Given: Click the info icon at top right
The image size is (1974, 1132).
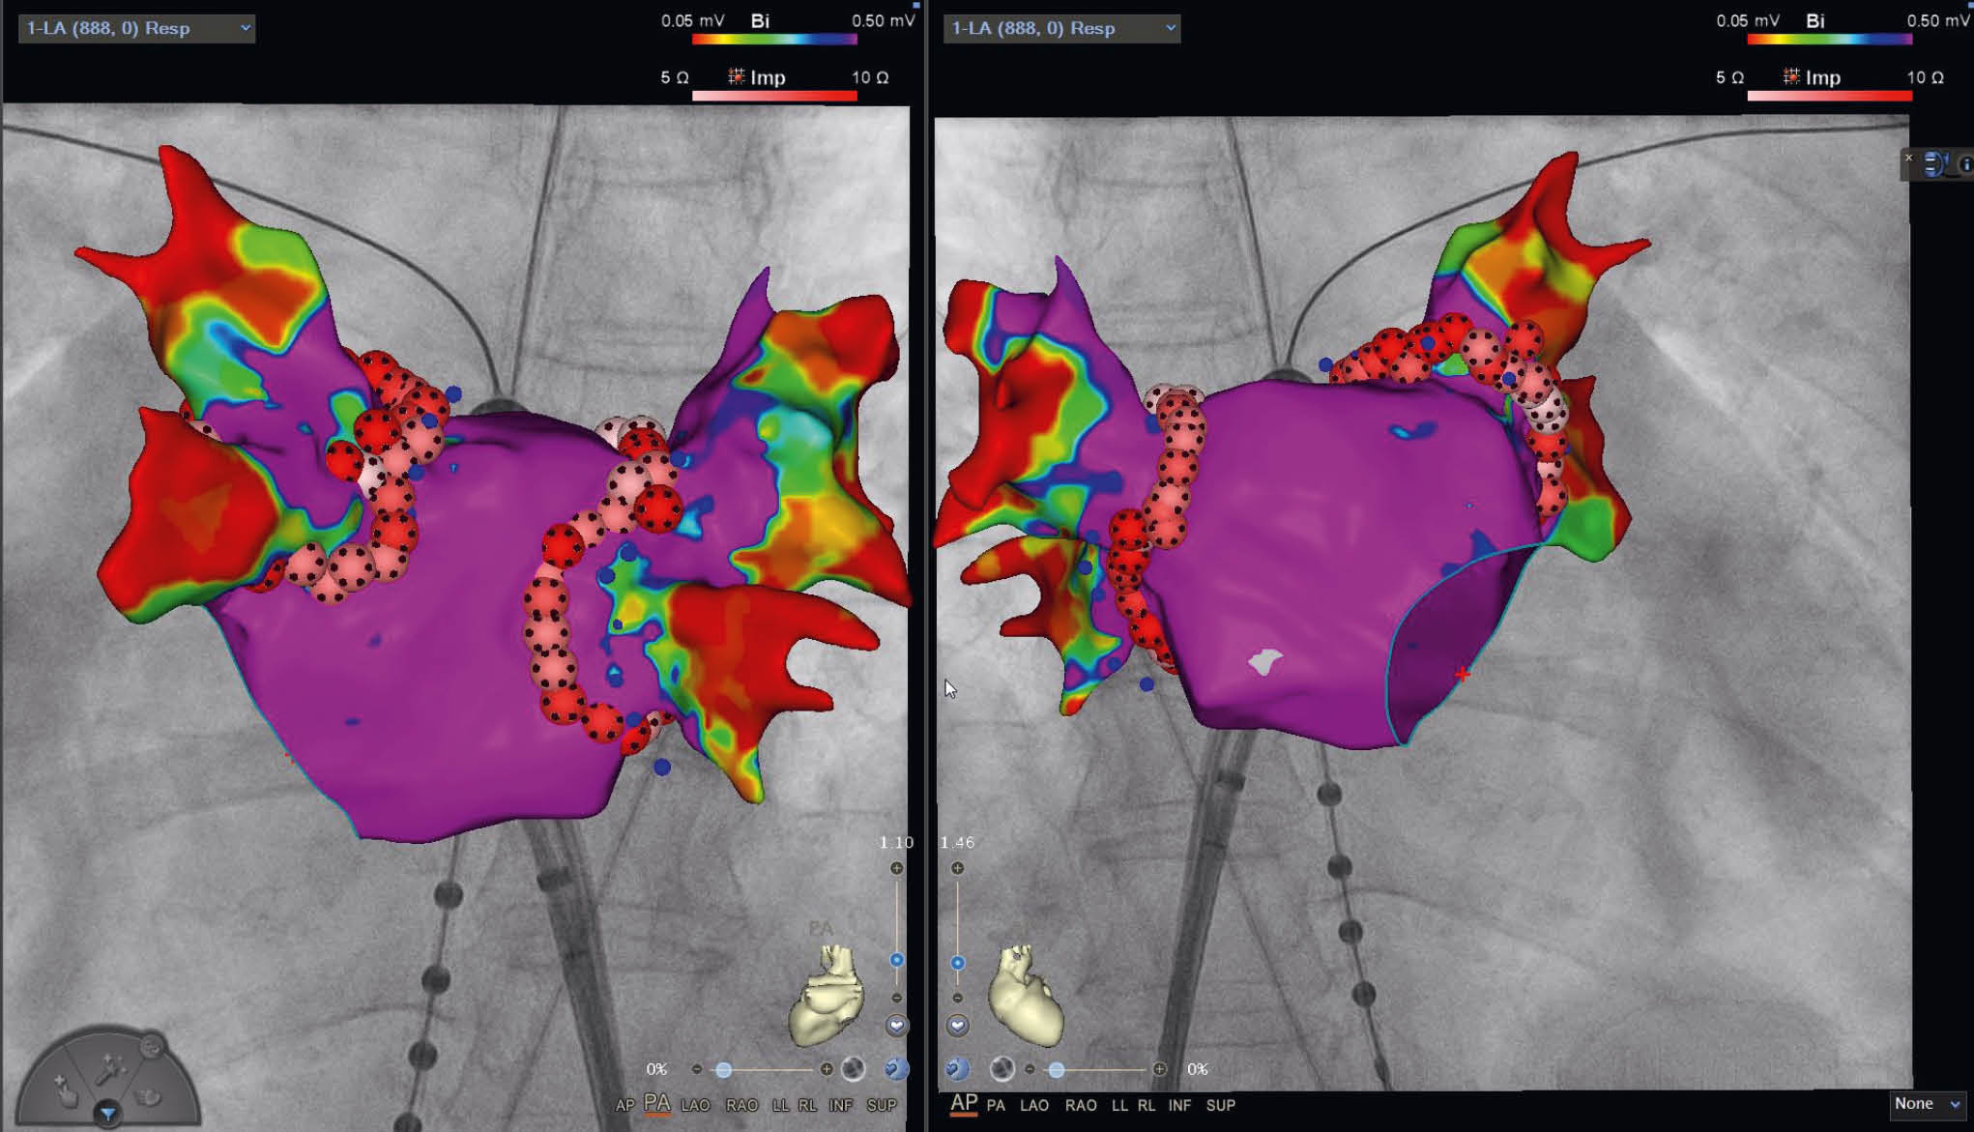Looking at the screenshot, I should [x=1965, y=164].
